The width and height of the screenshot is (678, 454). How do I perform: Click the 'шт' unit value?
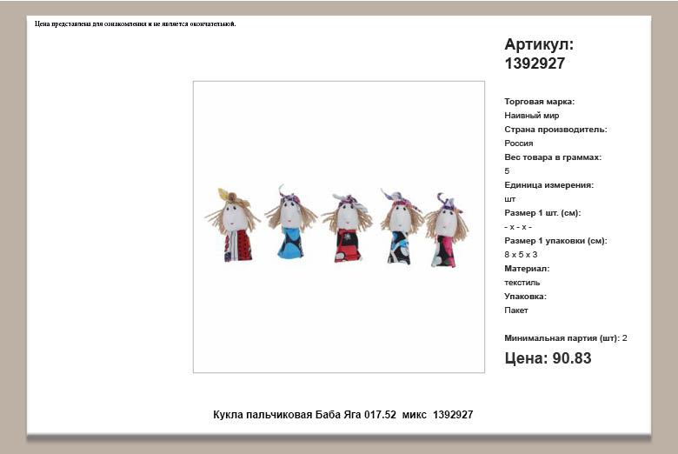point(509,199)
